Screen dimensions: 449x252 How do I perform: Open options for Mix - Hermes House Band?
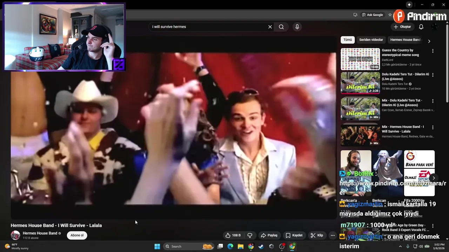433,127
